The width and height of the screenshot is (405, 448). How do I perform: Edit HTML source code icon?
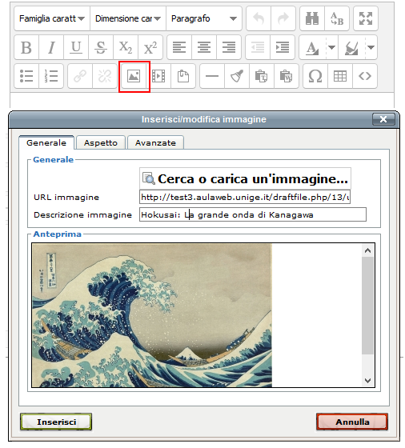tap(365, 76)
